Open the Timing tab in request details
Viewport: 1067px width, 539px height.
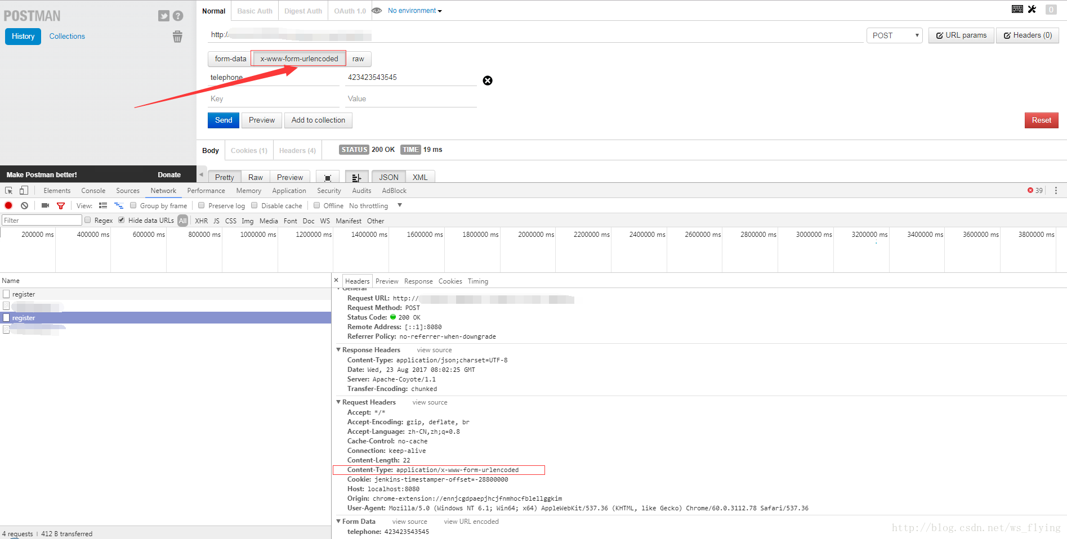(x=478, y=281)
